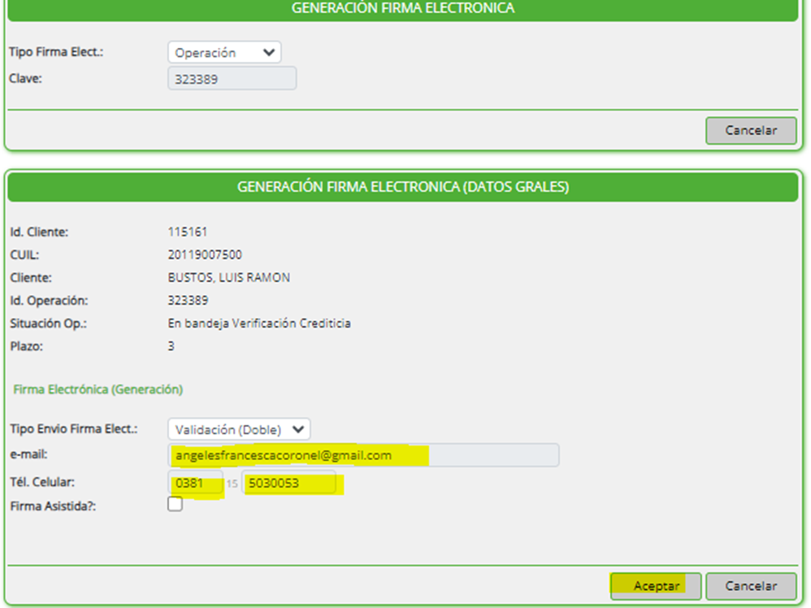Click the Firma Electrónica (Generación) heading
811x608 pixels.
(98, 389)
